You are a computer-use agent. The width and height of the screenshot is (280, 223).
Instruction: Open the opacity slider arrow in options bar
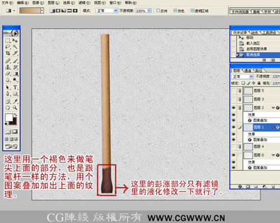pyautogui.click(x=149, y=11)
